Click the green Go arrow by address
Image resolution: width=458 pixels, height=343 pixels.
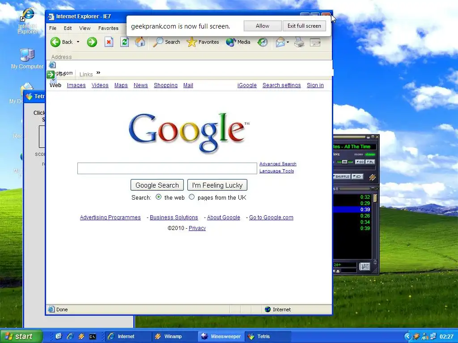tap(51, 75)
